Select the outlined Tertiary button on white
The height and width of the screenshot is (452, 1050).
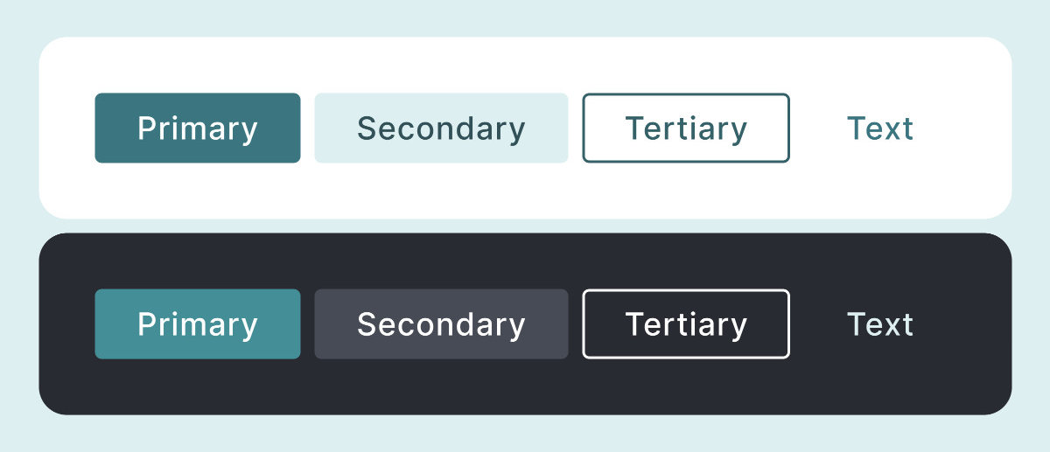pos(686,129)
